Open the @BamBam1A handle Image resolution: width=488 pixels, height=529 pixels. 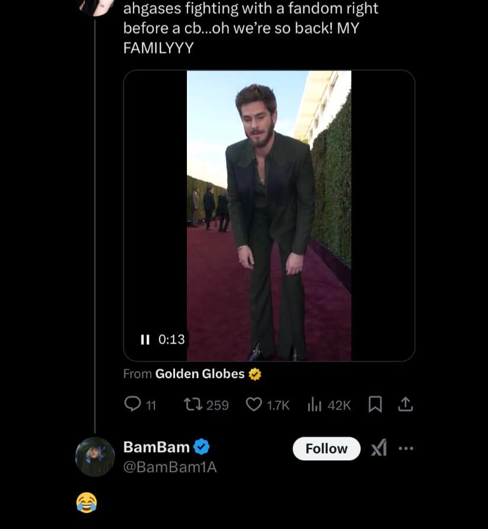tap(170, 467)
